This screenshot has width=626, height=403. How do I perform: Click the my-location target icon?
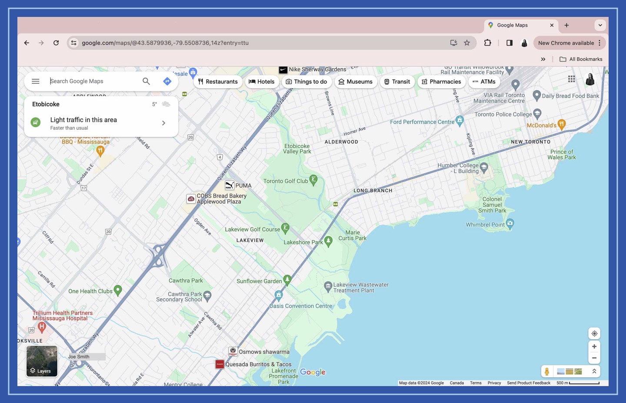point(594,333)
